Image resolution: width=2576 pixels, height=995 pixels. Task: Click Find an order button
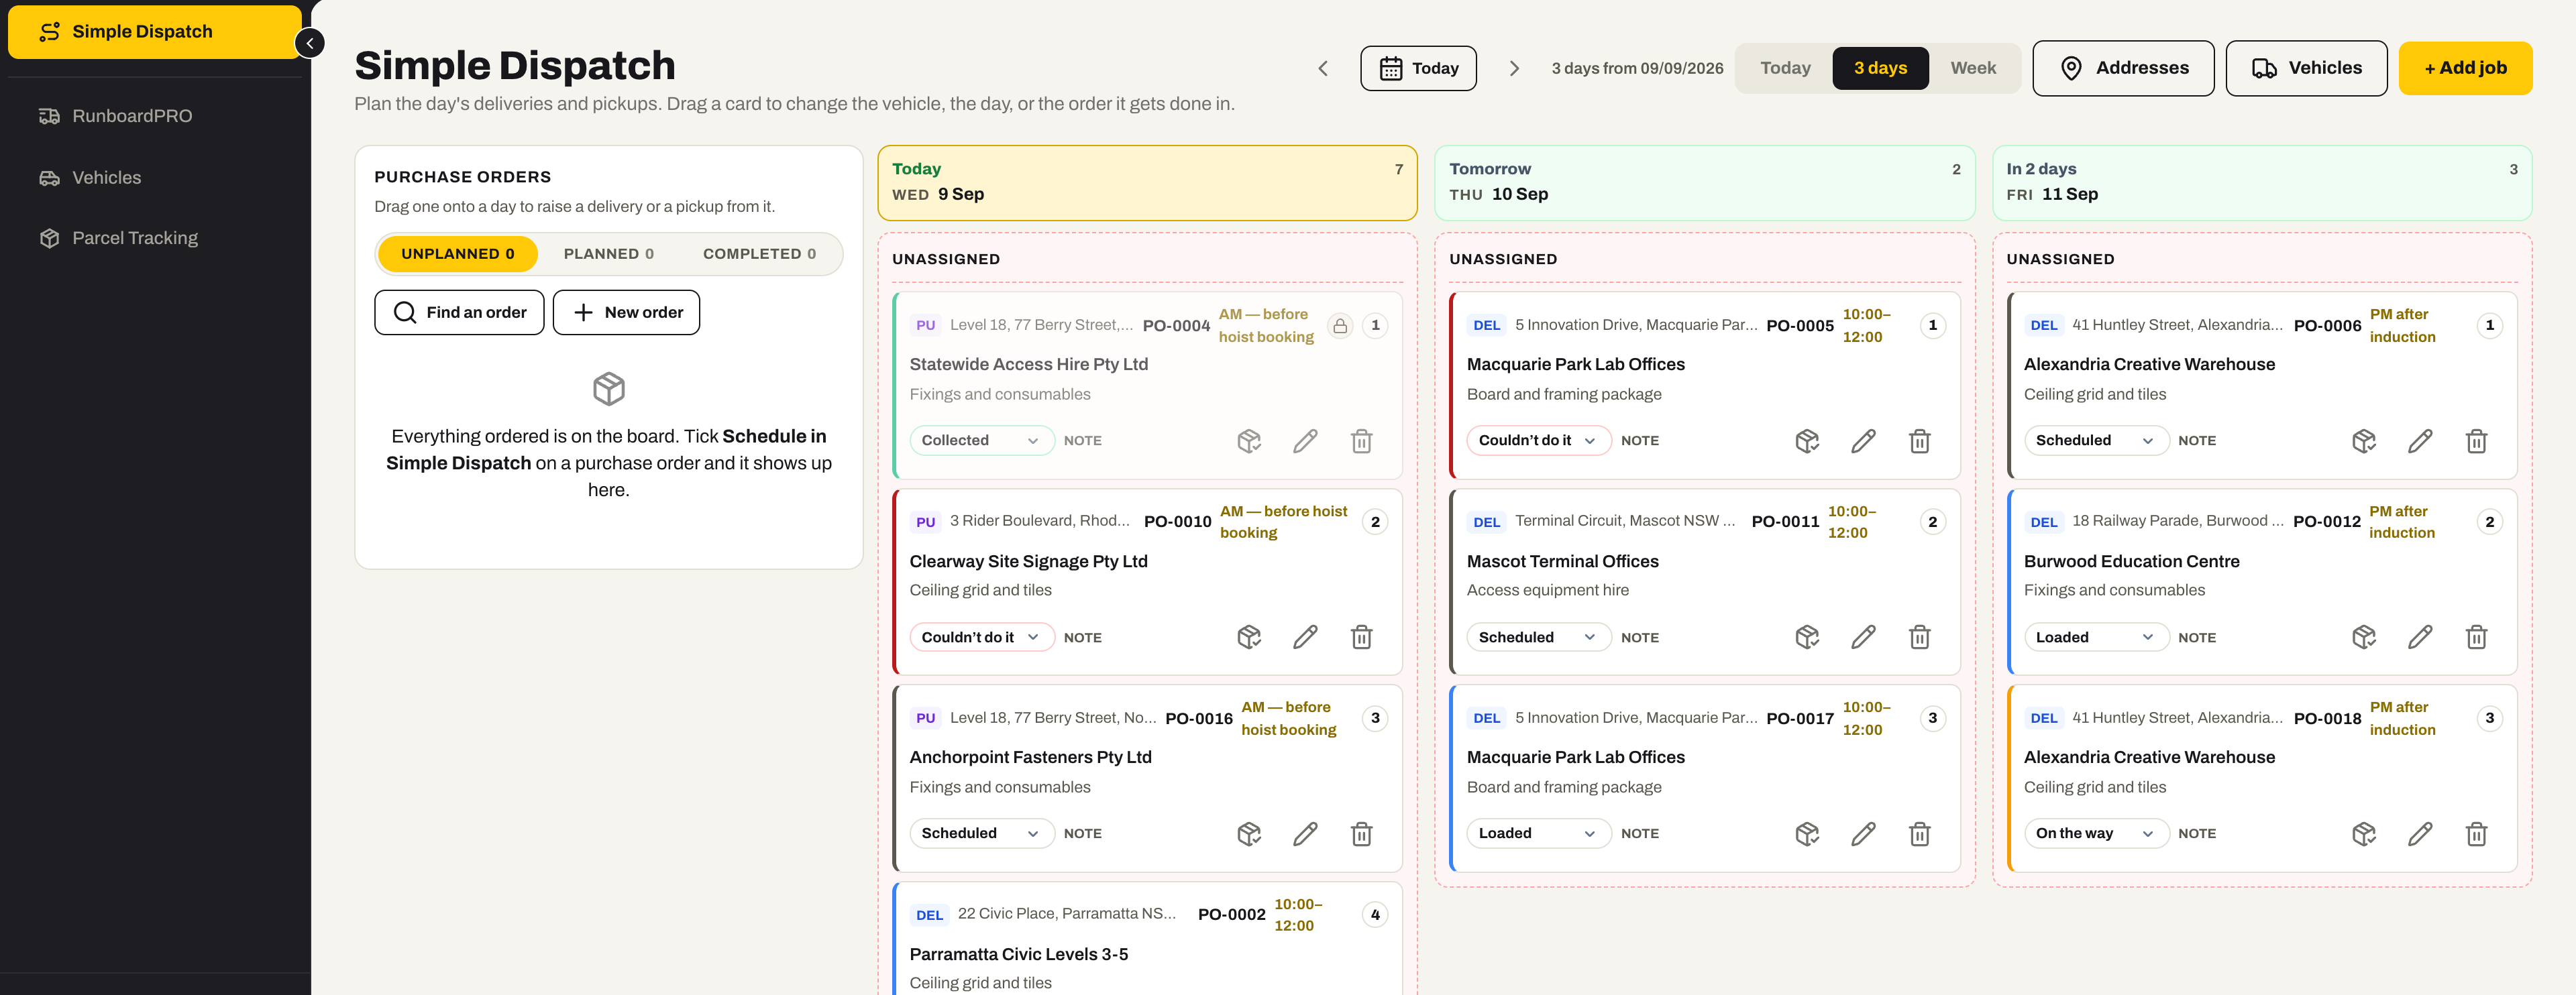click(x=459, y=312)
